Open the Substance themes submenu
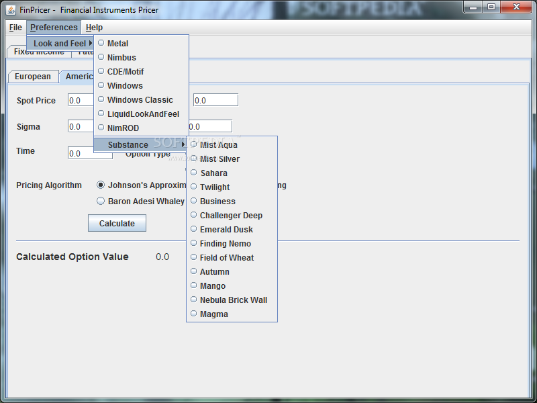 point(140,144)
